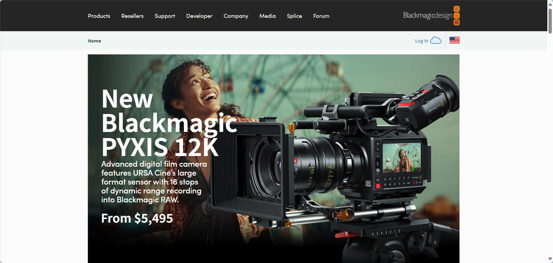
Task: Open the Forum link
Action: point(321,16)
